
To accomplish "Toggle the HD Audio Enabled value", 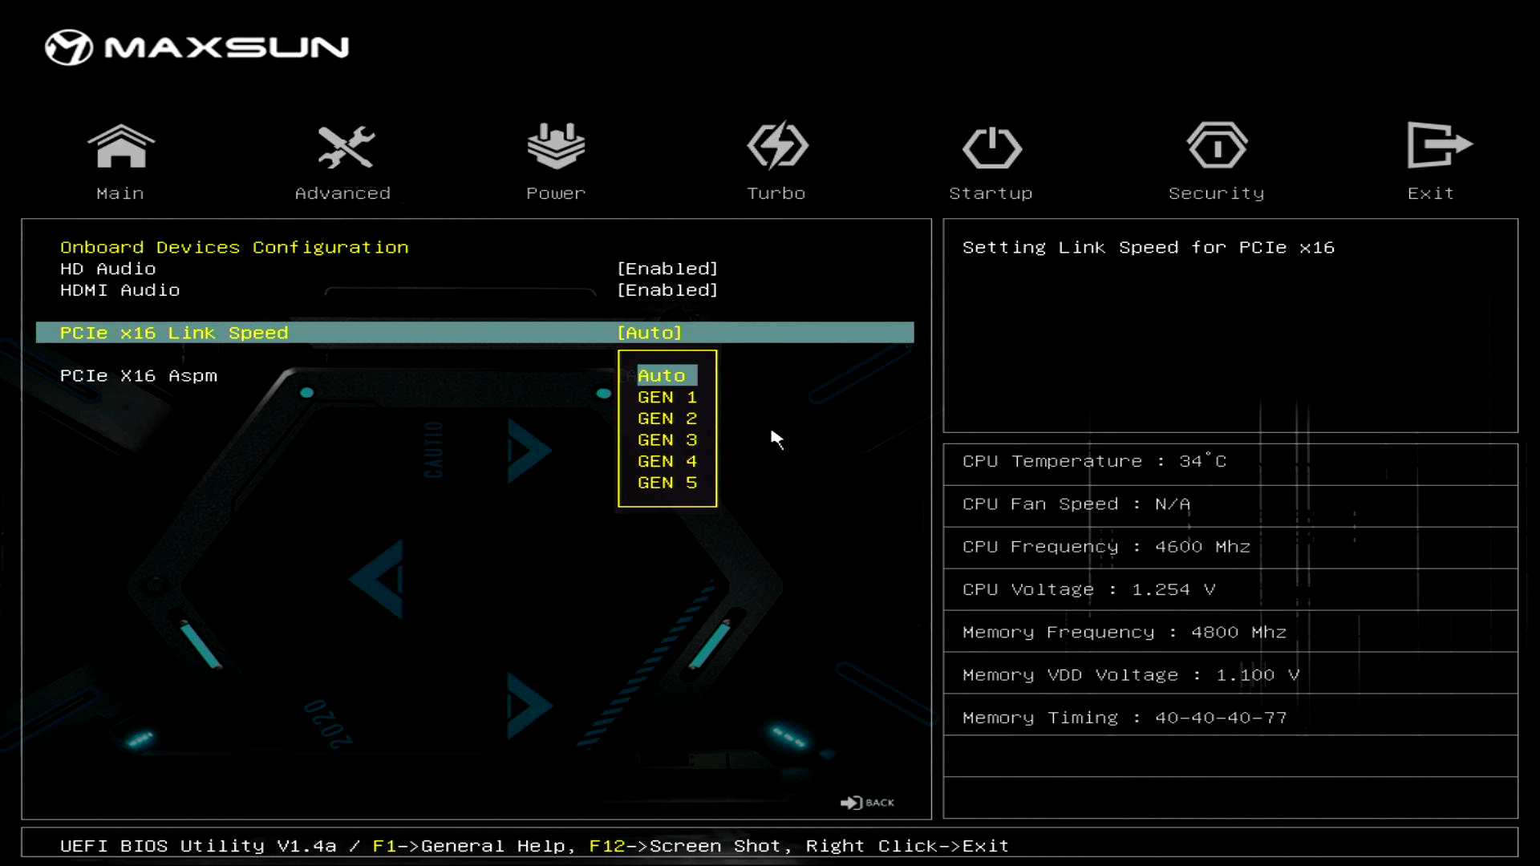I will click(667, 269).
